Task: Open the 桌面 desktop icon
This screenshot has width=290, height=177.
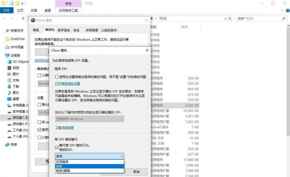Action: [9, 99]
